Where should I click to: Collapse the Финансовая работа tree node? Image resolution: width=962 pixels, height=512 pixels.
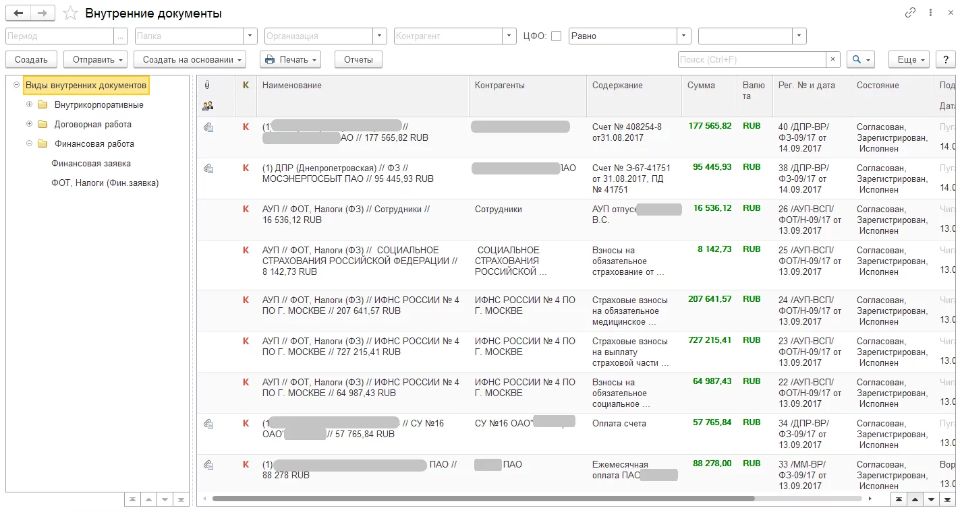tap(29, 144)
